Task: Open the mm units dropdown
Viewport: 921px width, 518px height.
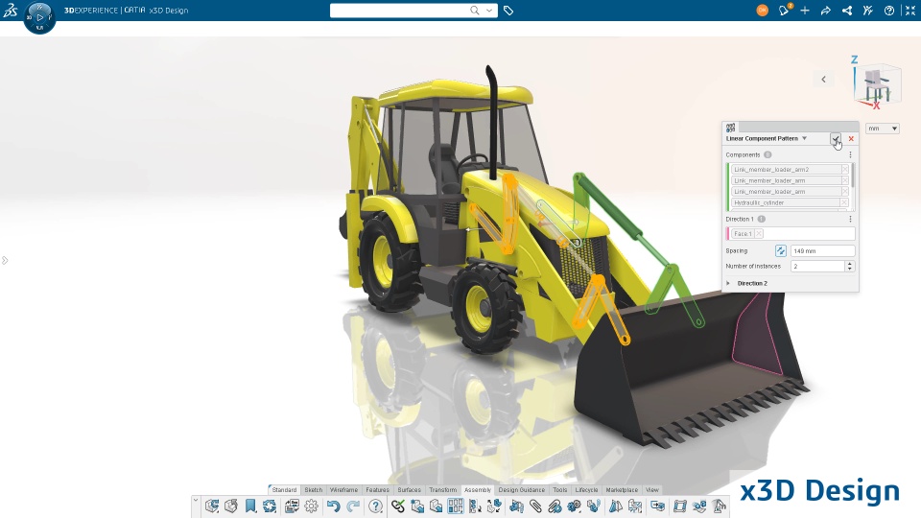Action: (x=883, y=129)
